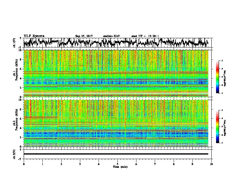Click the upper color scale bar
The height and width of the screenshot is (184, 238).
tap(217, 77)
